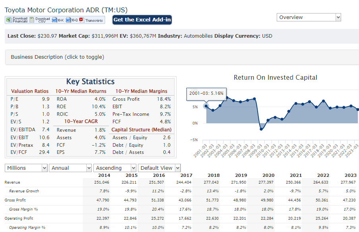Click the P/E ratio value 9.9
Screen dimensions: 359x232
point(46,99)
